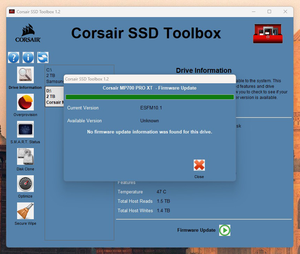Screen dimensions: 300x254
Task: Click the Corsair sails logo
Action: pyautogui.click(x=28, y=33)
